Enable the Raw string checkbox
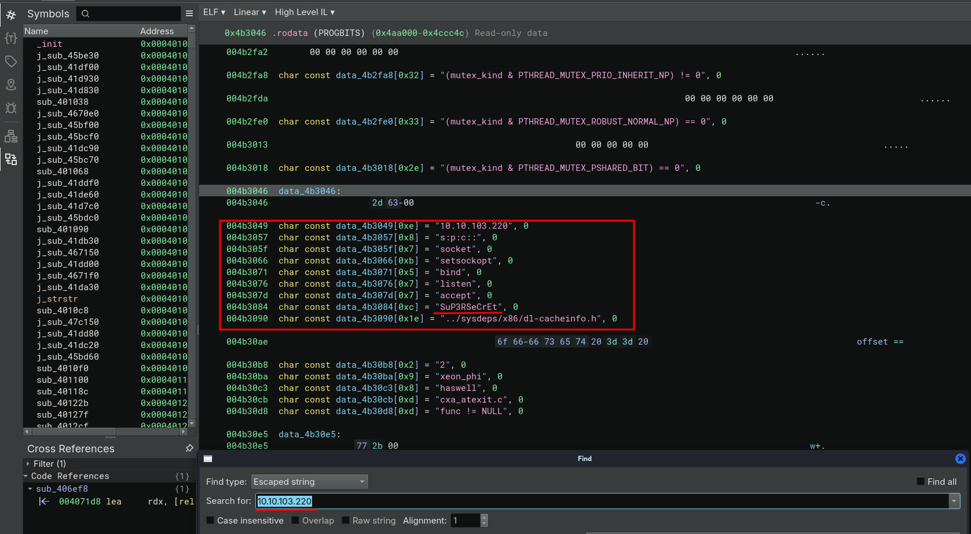The height and width of the screenshot is (534, 971). (x=346, y=521)
